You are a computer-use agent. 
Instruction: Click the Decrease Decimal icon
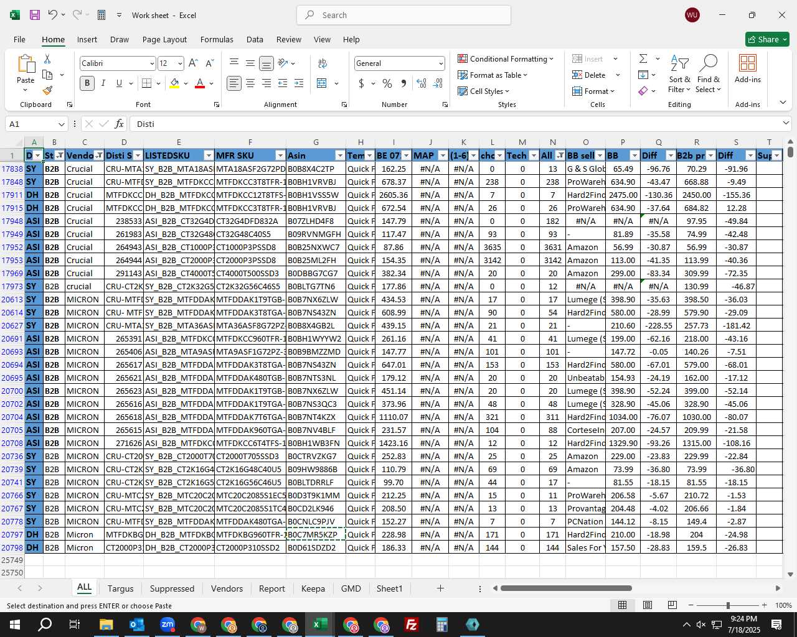click(x=438, y=83)
